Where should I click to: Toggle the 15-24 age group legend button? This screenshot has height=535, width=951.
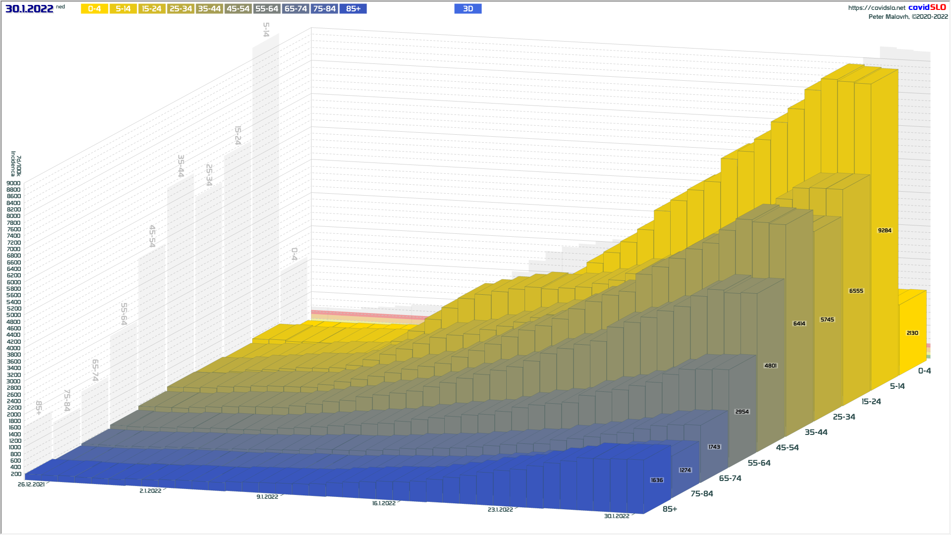coord(152,9)
